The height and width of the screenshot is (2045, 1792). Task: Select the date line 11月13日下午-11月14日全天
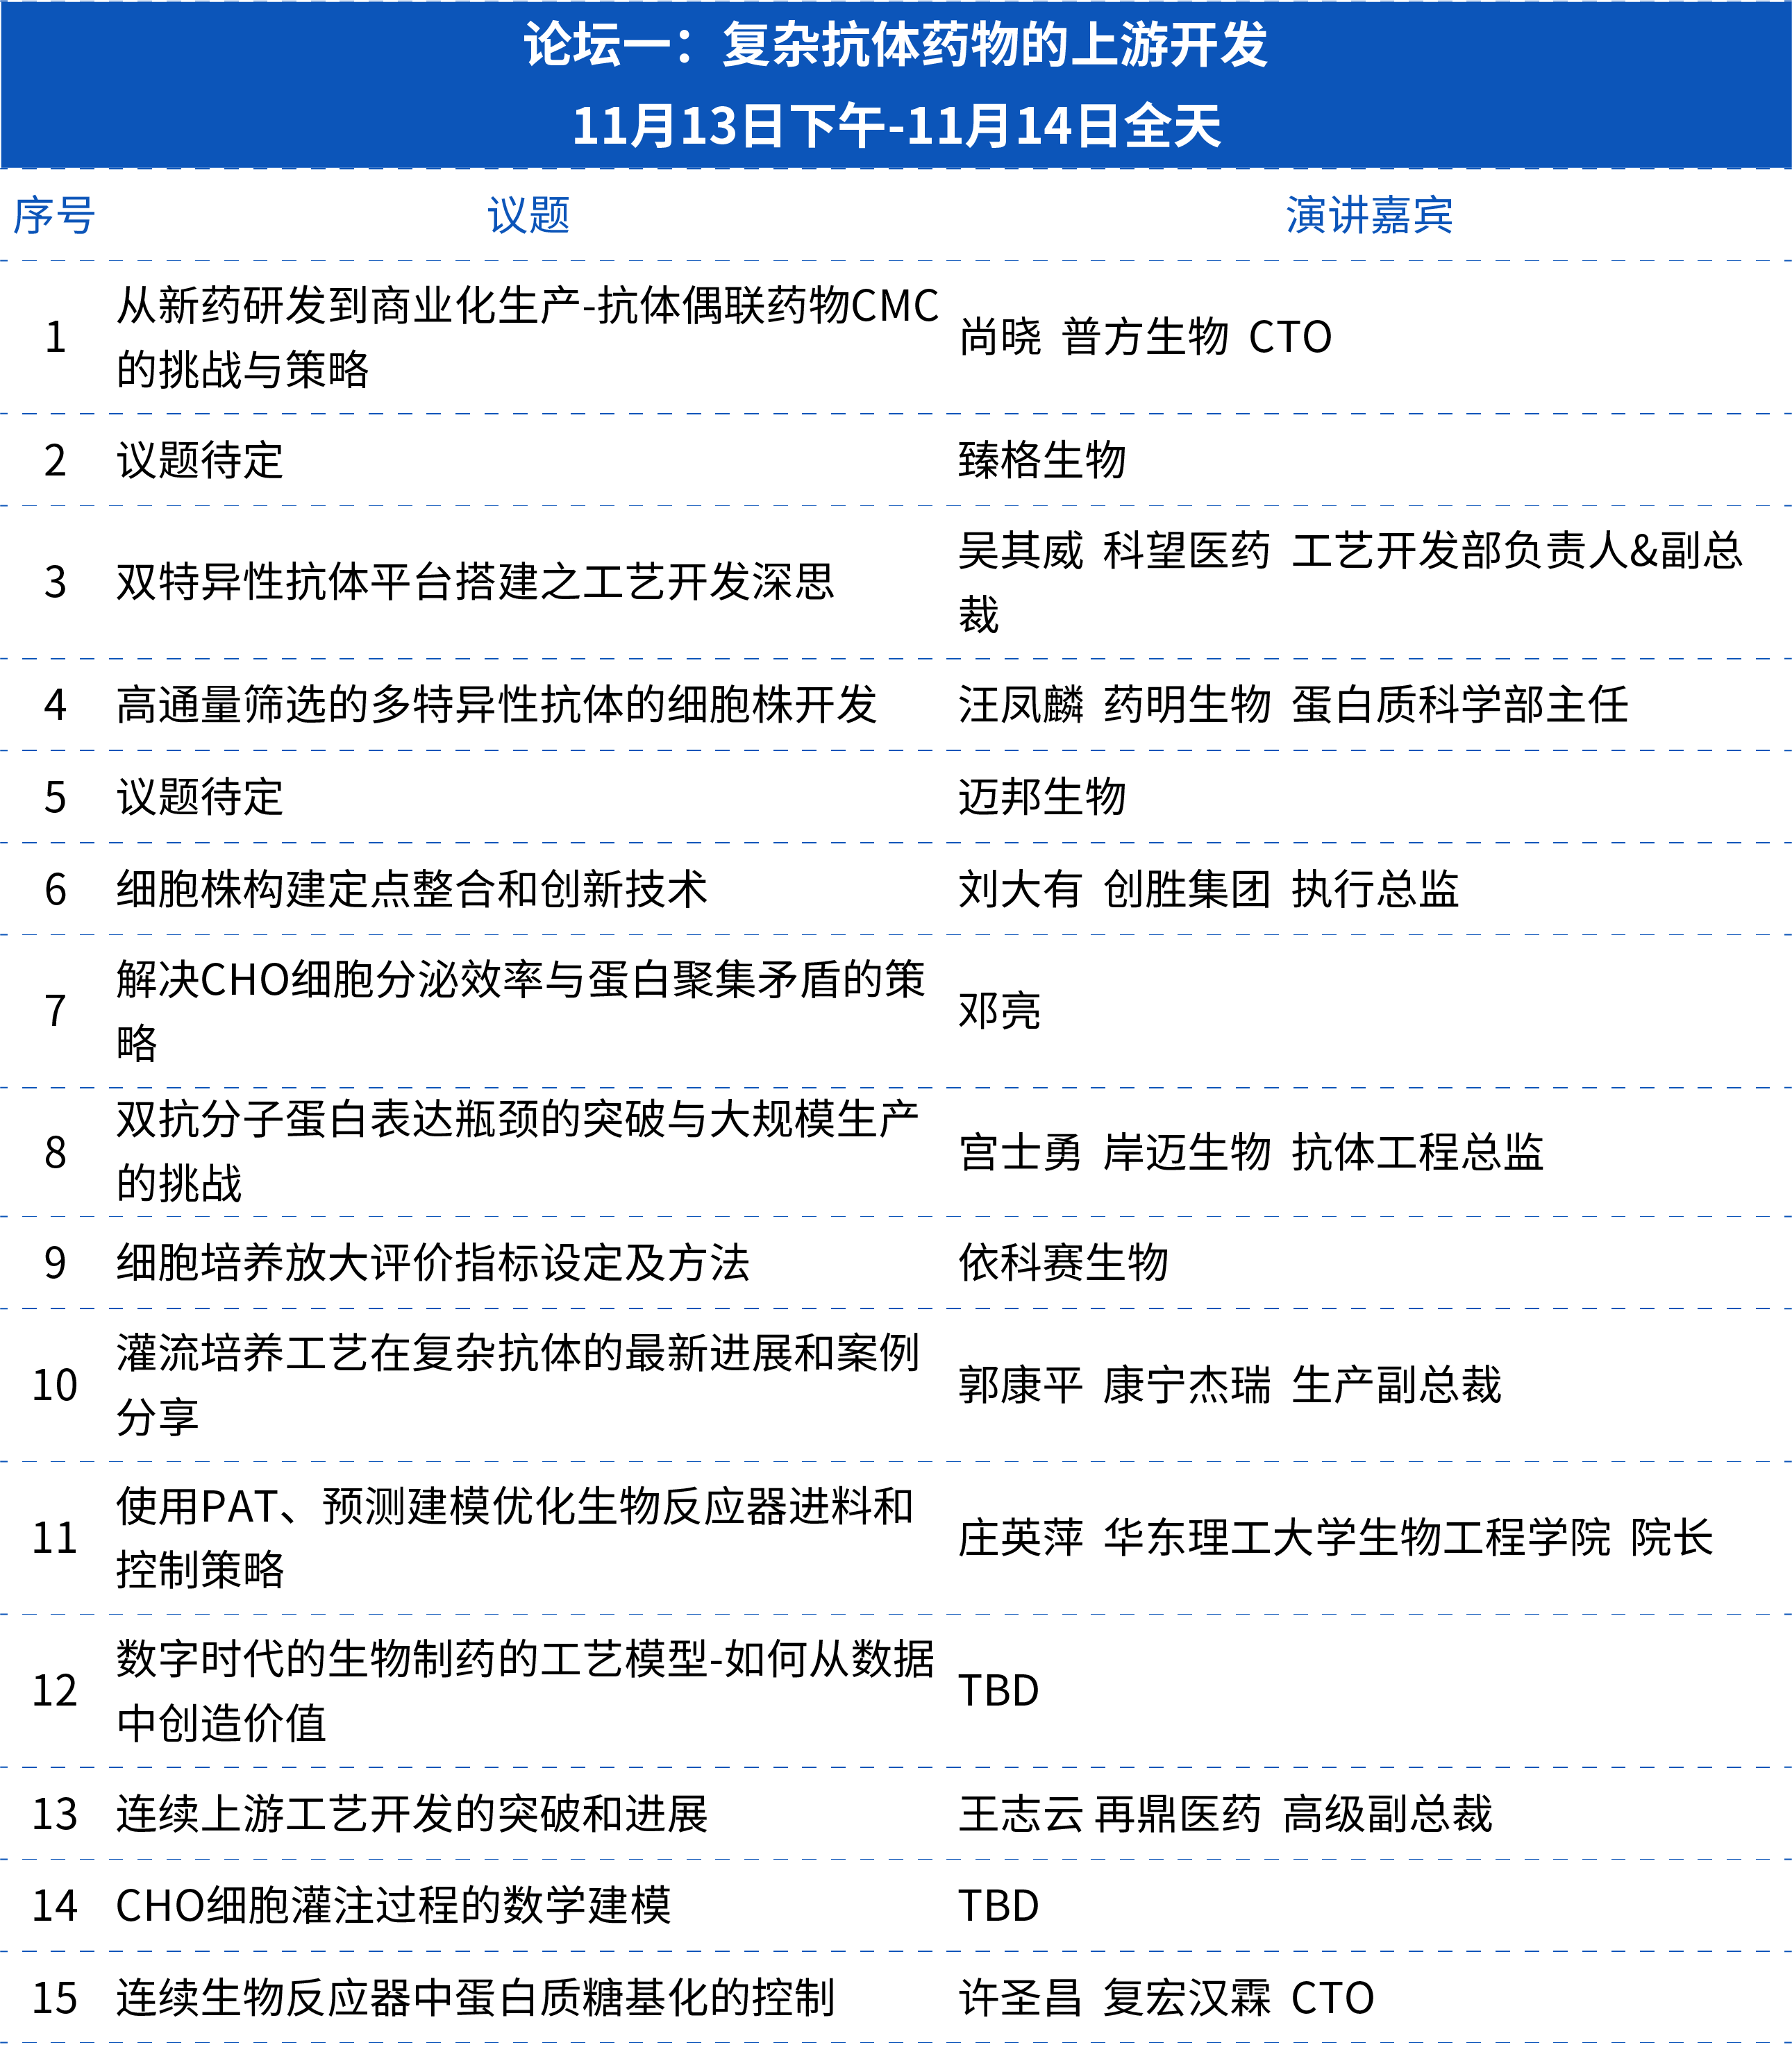coord(896,126)
